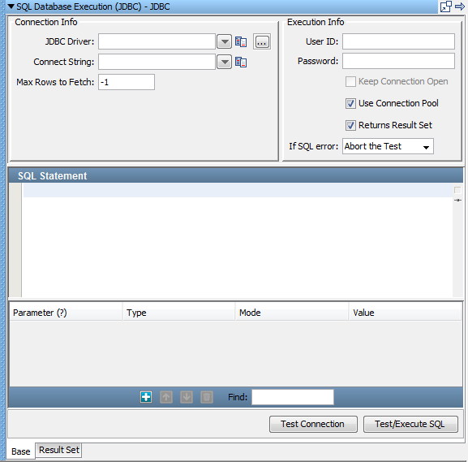The image size is (468, 462).
Task: Click the SQL Statement section header
Action: pyautogui.click(x=236, y=175)
